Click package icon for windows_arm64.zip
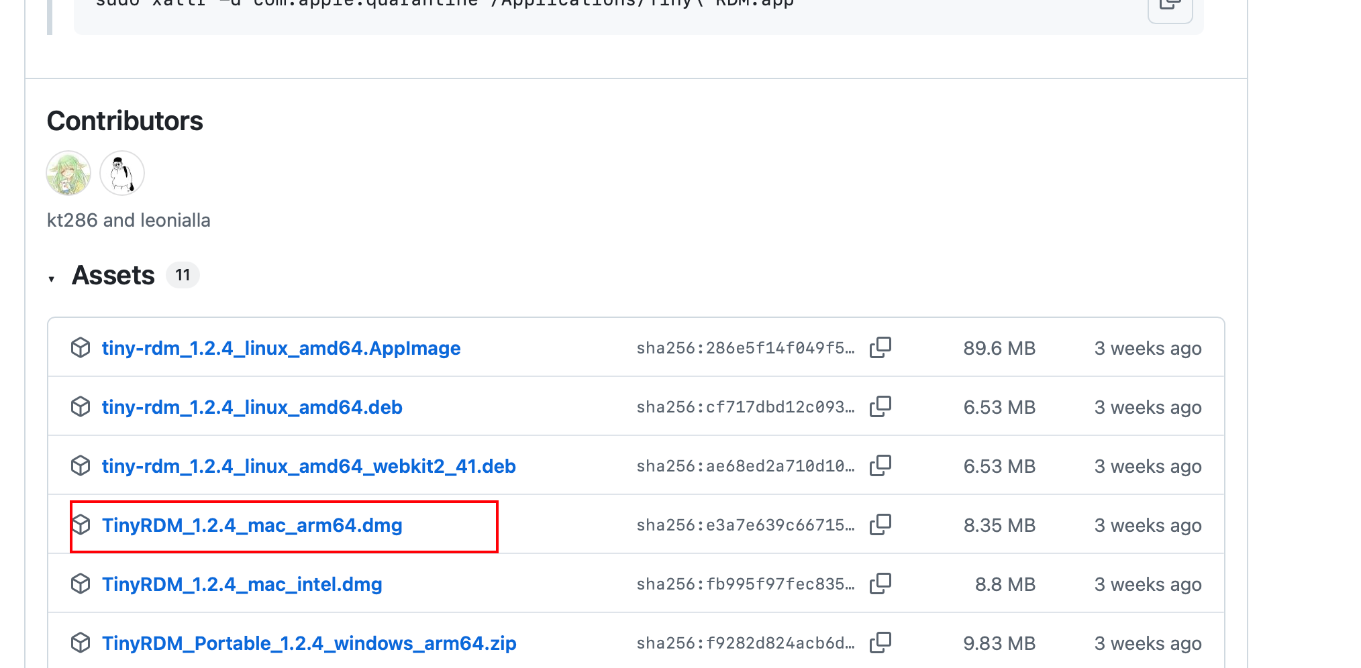The image size is (1361, 668). (x=81, y=643)
